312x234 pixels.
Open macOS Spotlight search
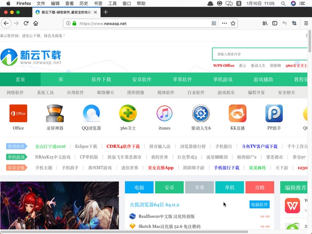tap(283, 4)
